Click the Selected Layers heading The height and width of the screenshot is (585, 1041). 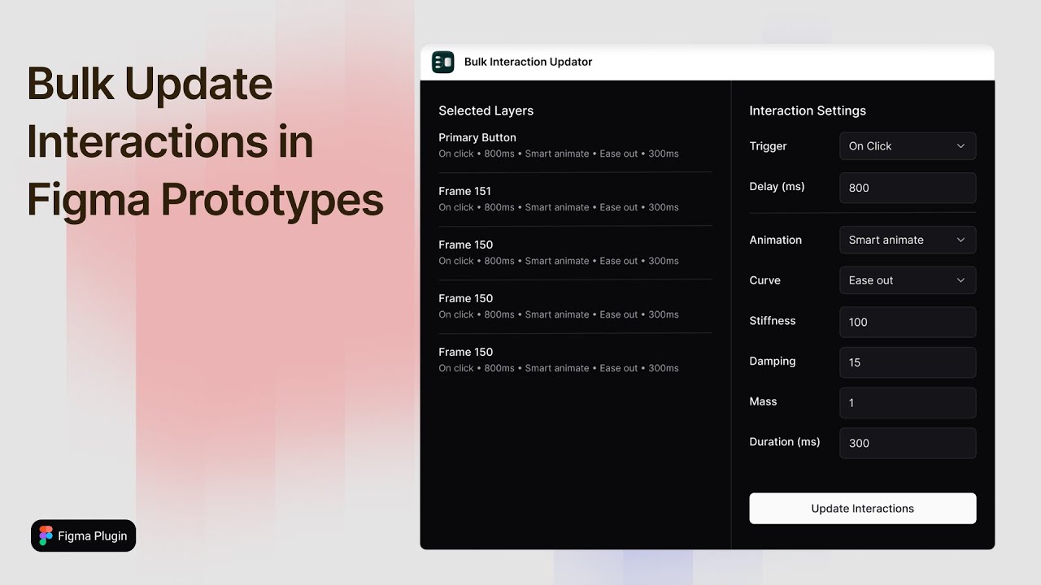point(486,110)
